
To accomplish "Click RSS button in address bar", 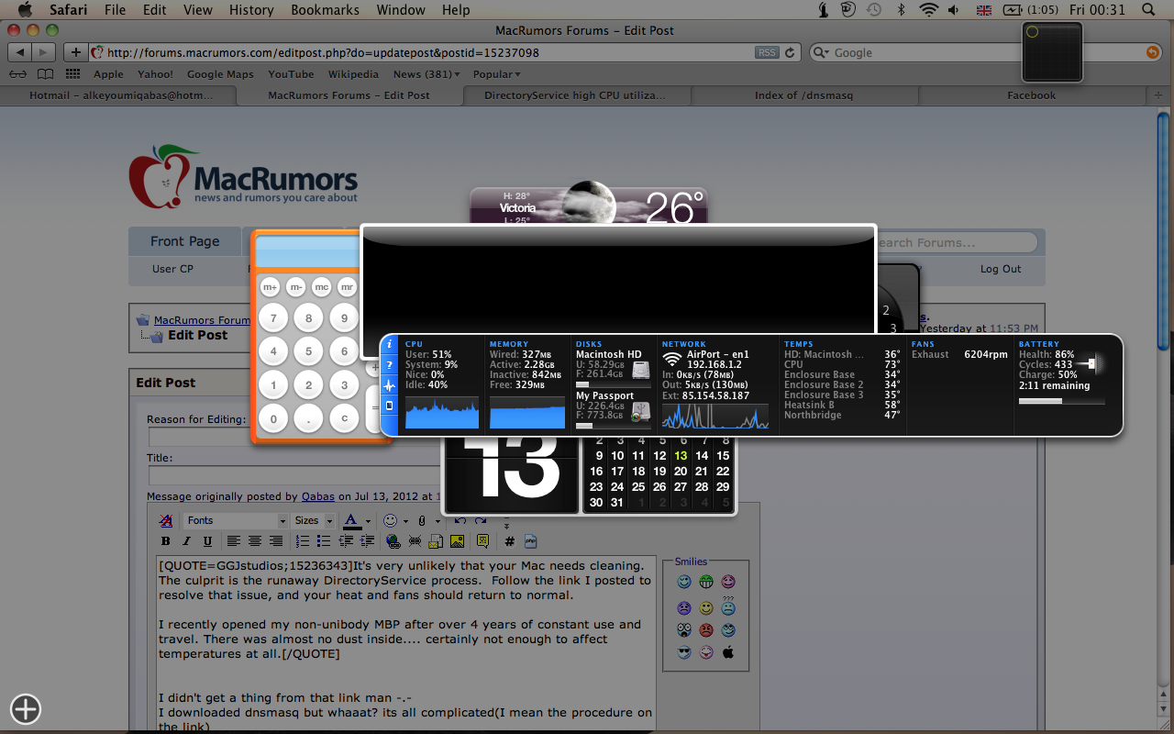I will [767, 52].
